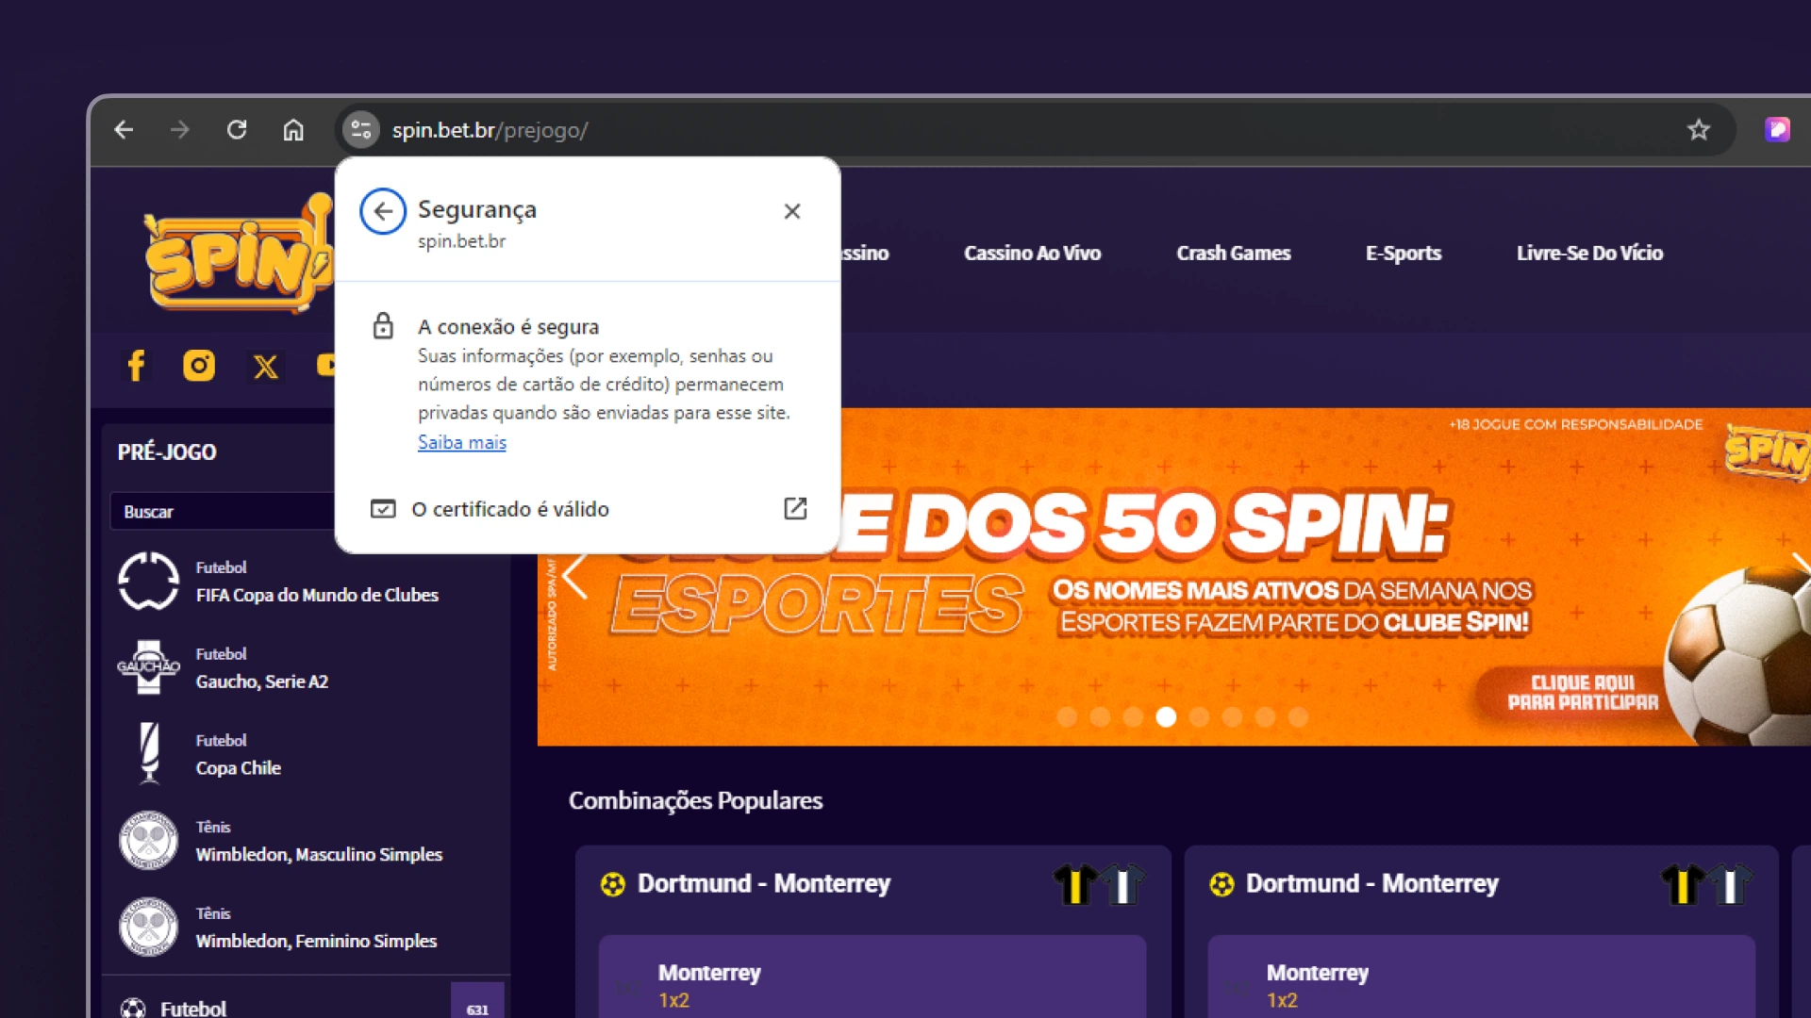Screen dimensions: 1811x1018
Task: Reload the page with refresh icon
Action: pyautogui.click(x=237, y=130)
